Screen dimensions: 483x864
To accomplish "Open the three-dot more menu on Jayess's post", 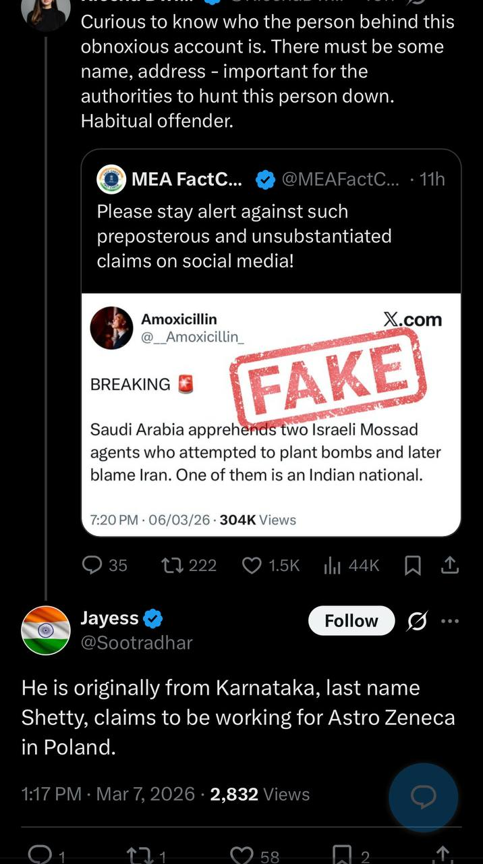I will click(449, 621).
